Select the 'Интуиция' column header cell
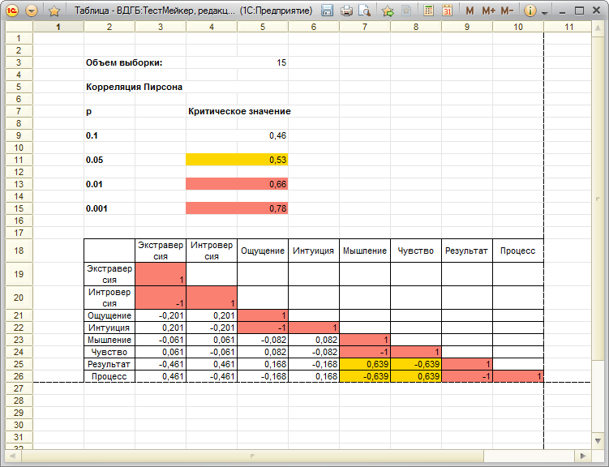The width and height of the screenshot is (609, 467). click(314, 251)
